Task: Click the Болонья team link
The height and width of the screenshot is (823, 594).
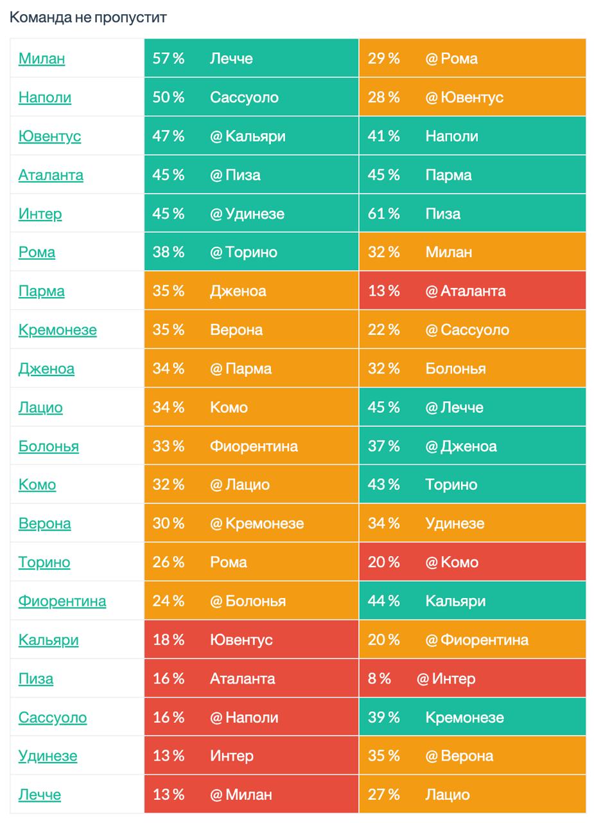Action: (49, 446)
